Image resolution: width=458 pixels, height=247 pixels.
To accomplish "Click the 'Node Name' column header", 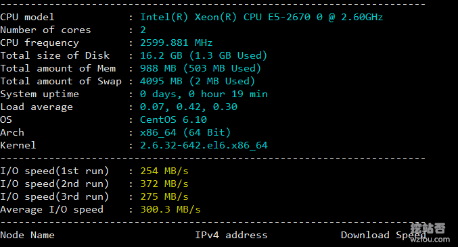I will click(27, 235).
